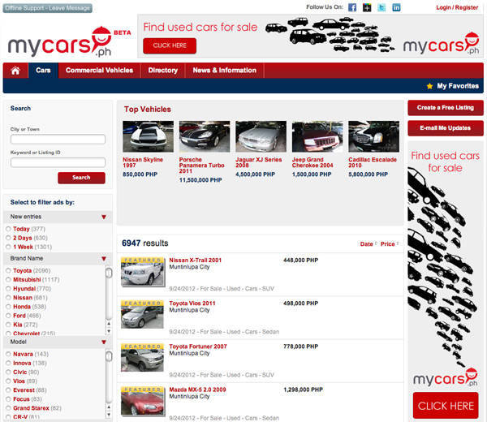This screenshot has width=487, height=422.
Task: Click Brand Name list scrollbar handle
Action: 109,273
